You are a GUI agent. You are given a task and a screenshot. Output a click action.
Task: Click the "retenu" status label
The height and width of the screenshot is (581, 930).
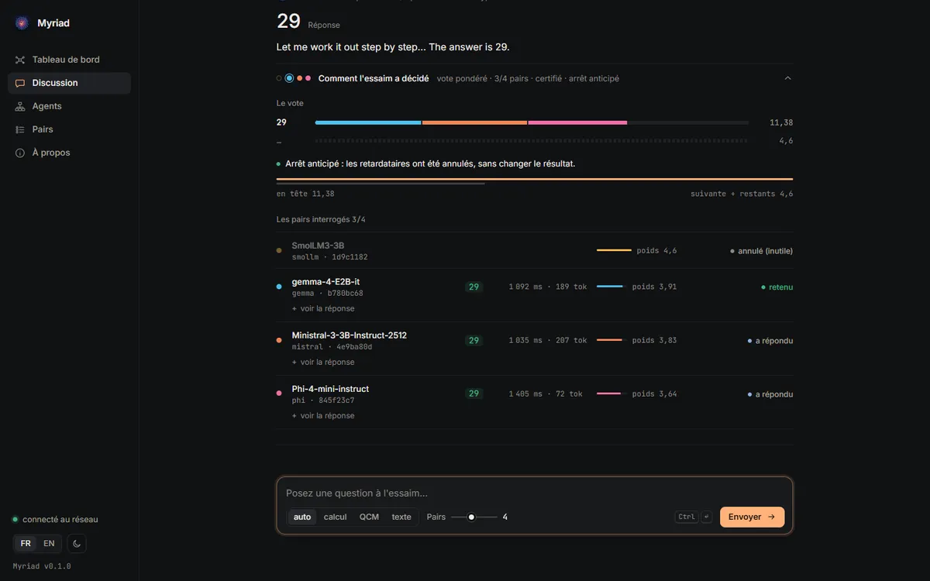coord(777,287)
